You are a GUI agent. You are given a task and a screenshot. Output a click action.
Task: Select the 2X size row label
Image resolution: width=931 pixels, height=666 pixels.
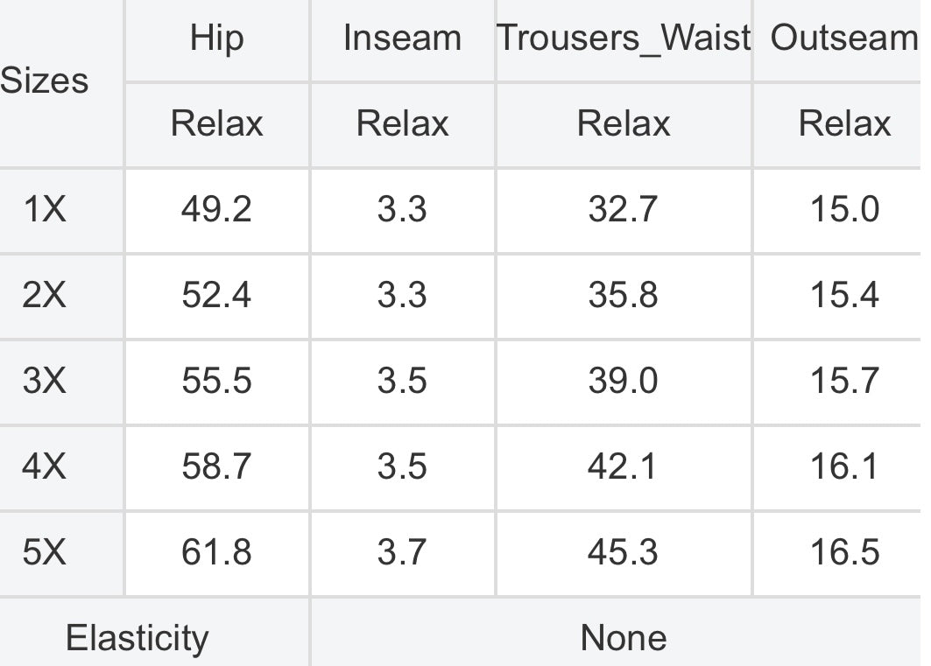(44, 296)
